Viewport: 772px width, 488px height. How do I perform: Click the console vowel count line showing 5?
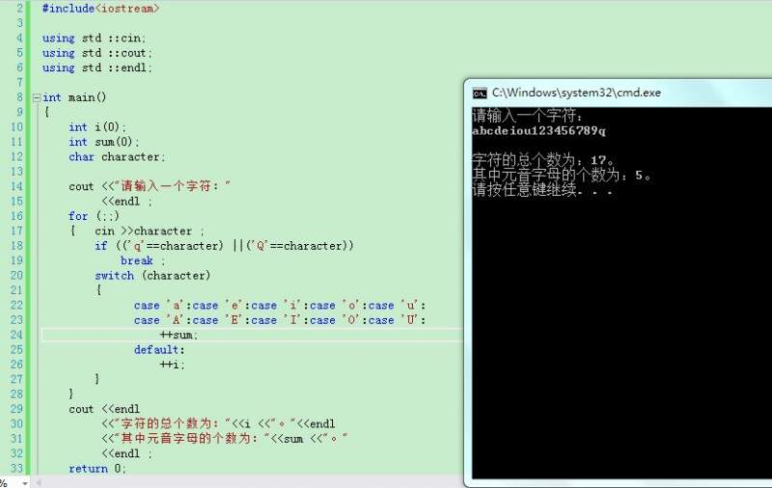click(x=562, y=176)
